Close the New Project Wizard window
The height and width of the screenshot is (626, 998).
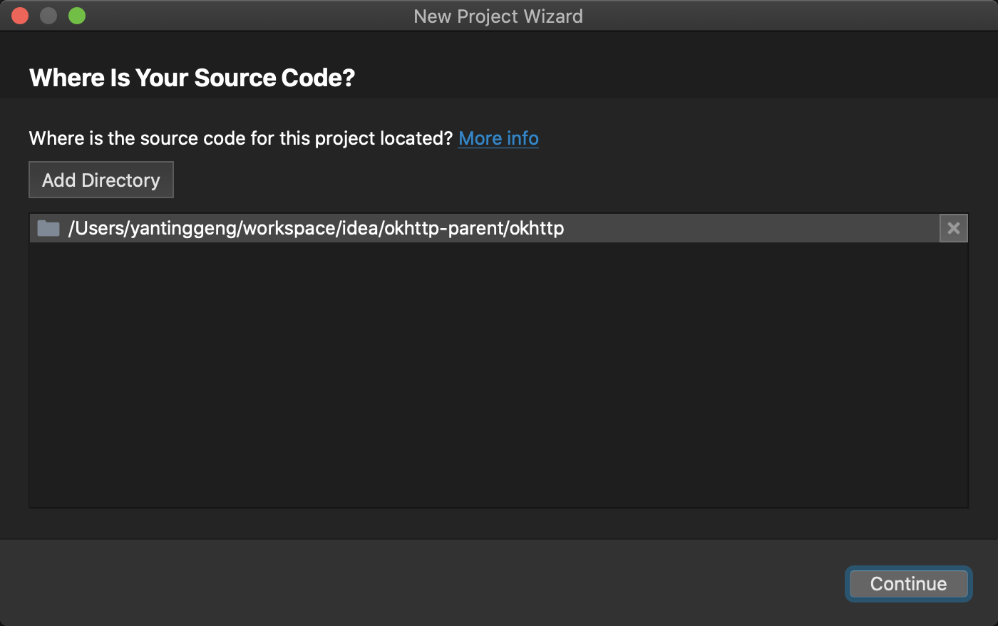[20, 16]
